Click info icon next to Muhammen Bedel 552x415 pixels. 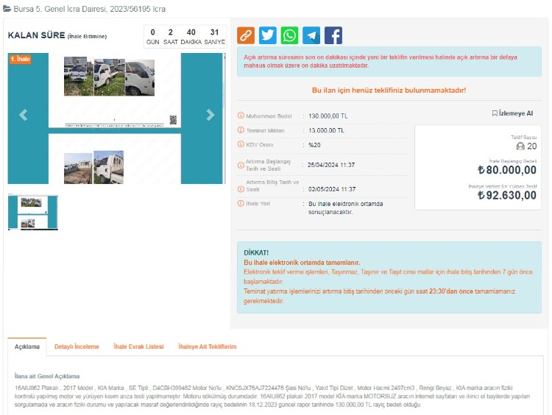(241, 116)
